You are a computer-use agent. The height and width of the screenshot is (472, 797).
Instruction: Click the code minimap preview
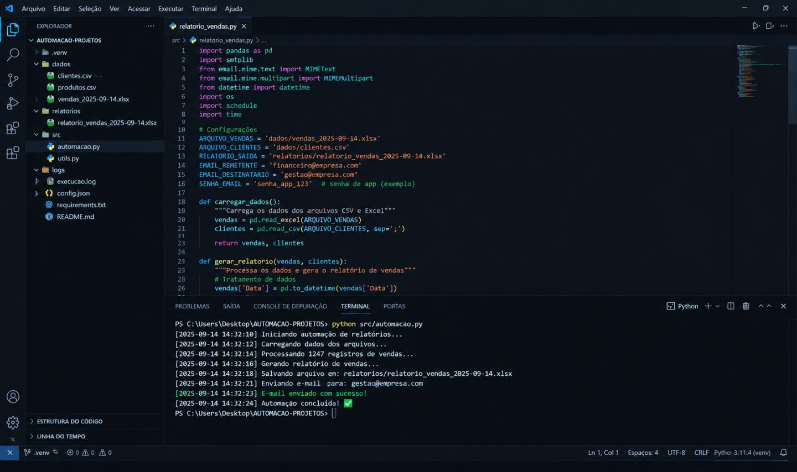point(761,72)
